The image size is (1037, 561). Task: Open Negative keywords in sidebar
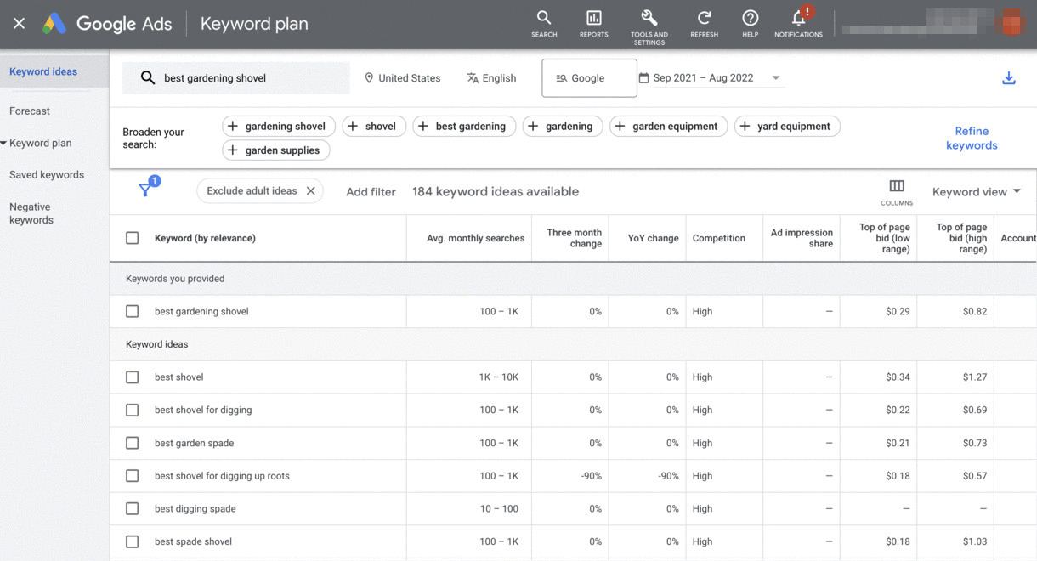31,213
